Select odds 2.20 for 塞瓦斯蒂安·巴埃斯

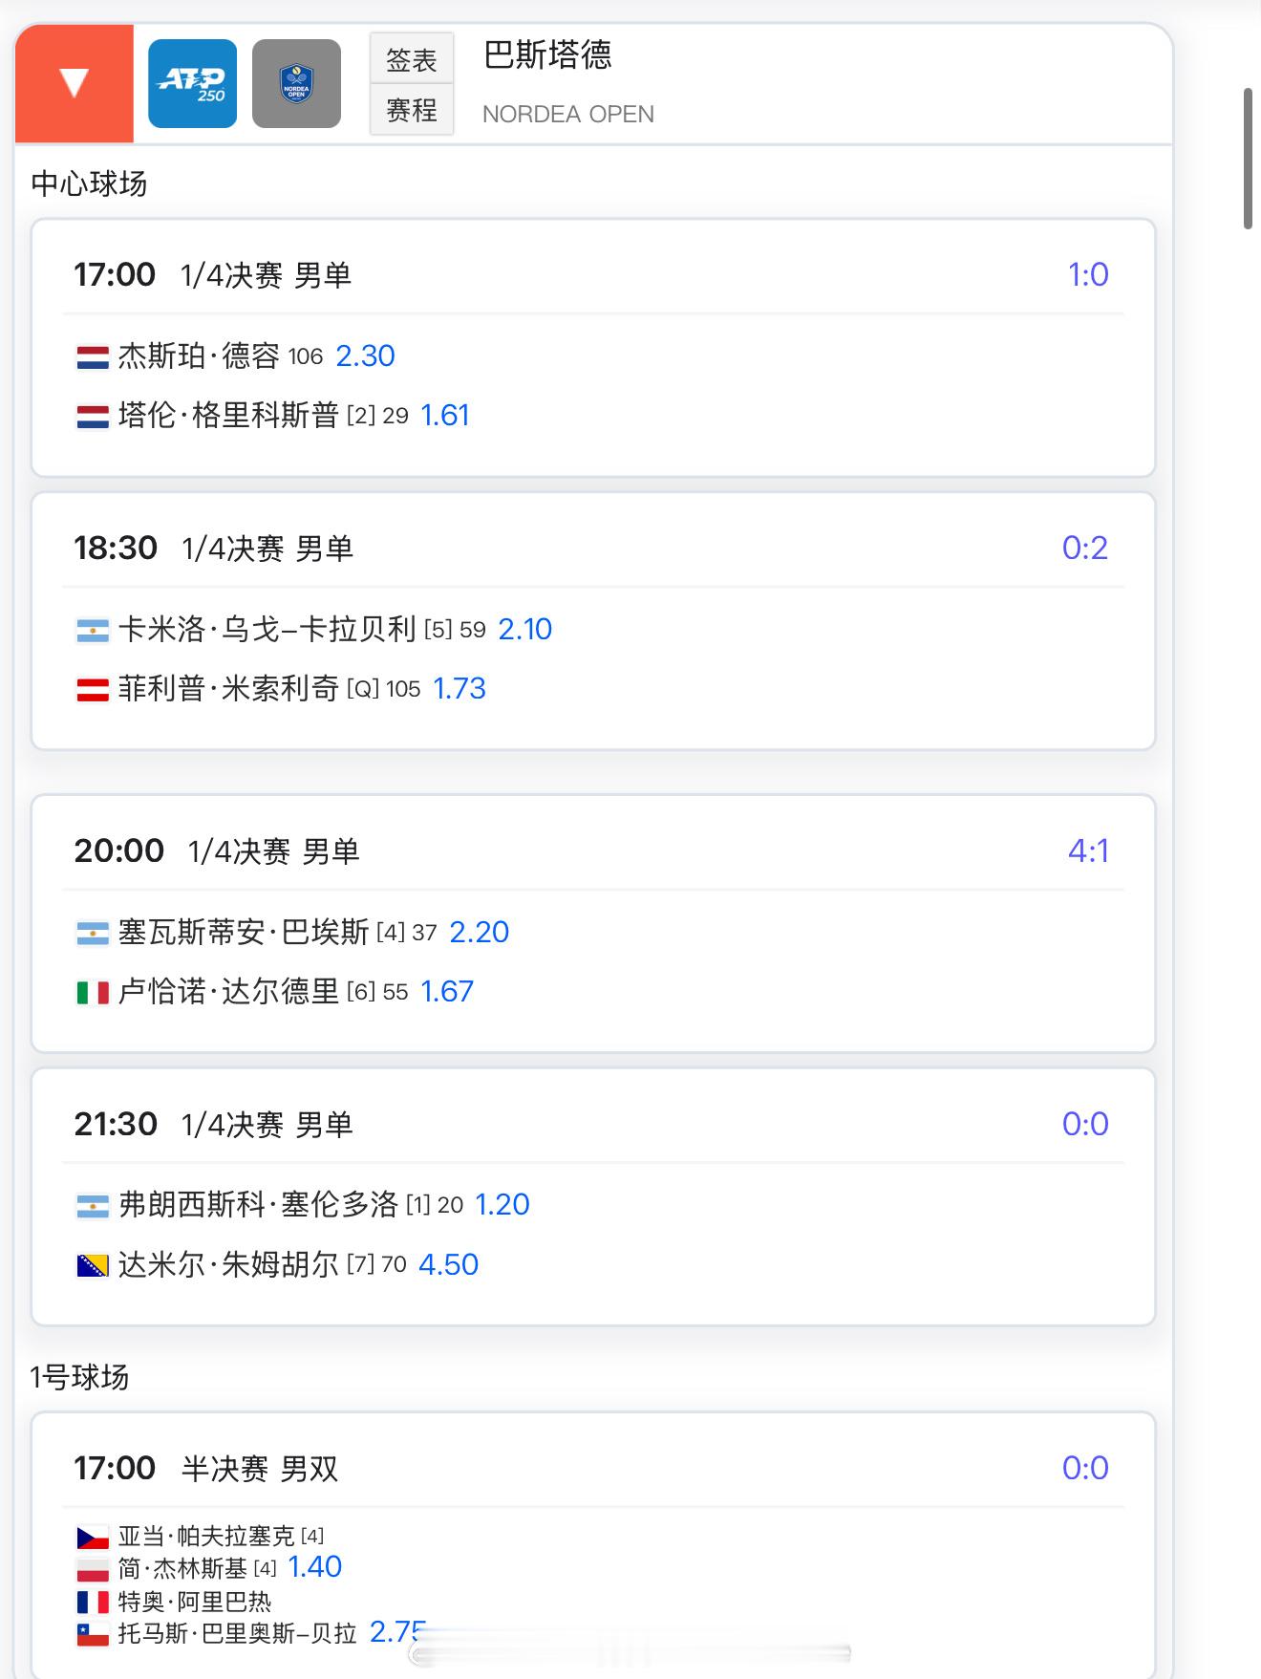point(480,933)
